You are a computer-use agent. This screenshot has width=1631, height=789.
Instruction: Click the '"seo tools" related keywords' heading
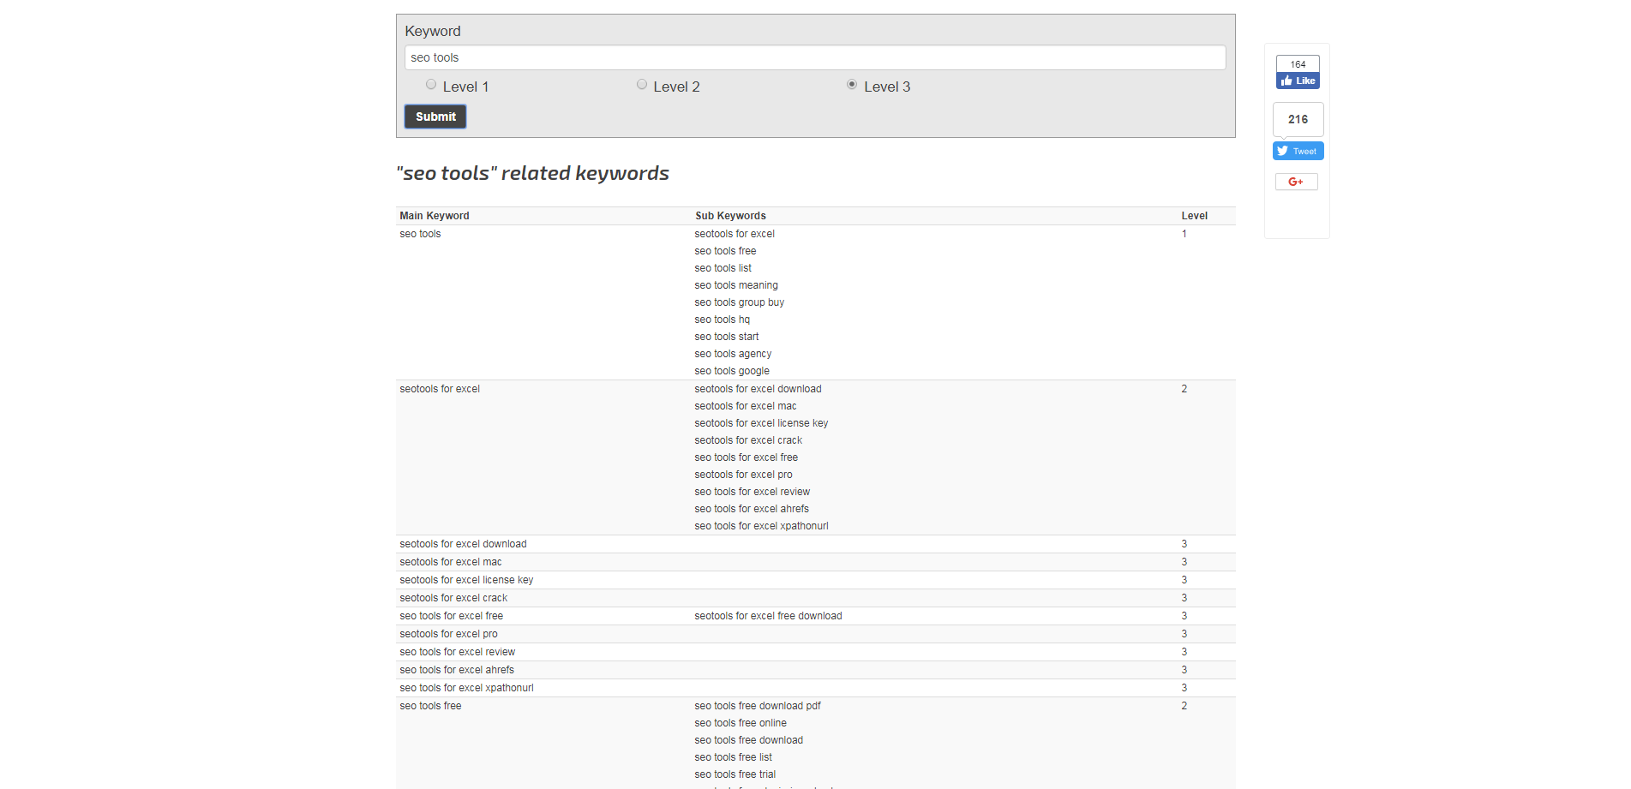pyautogui.click(x=532, y=173)
